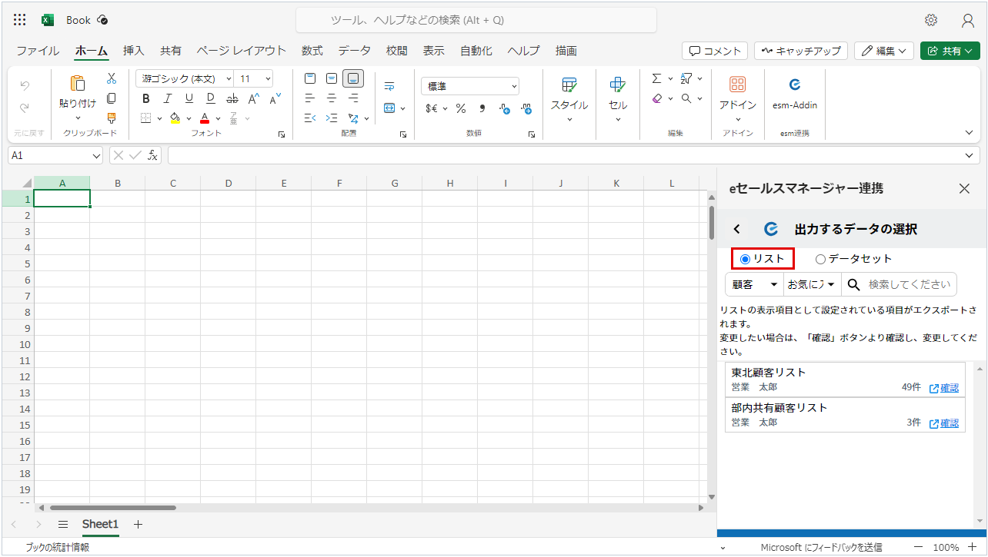The image size is (988, 557).
Task: Align text right in the 配置 group
Action: click(x=353, y=98)
